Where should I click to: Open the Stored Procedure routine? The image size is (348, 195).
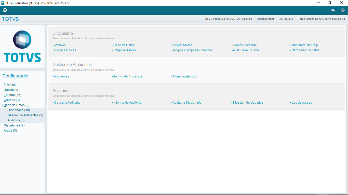244,45
